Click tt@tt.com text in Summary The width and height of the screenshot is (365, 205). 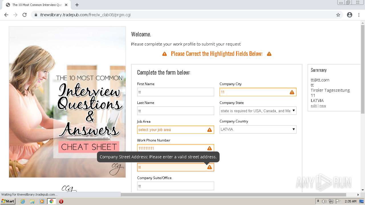pyautogui.click(x=320, y=80)
